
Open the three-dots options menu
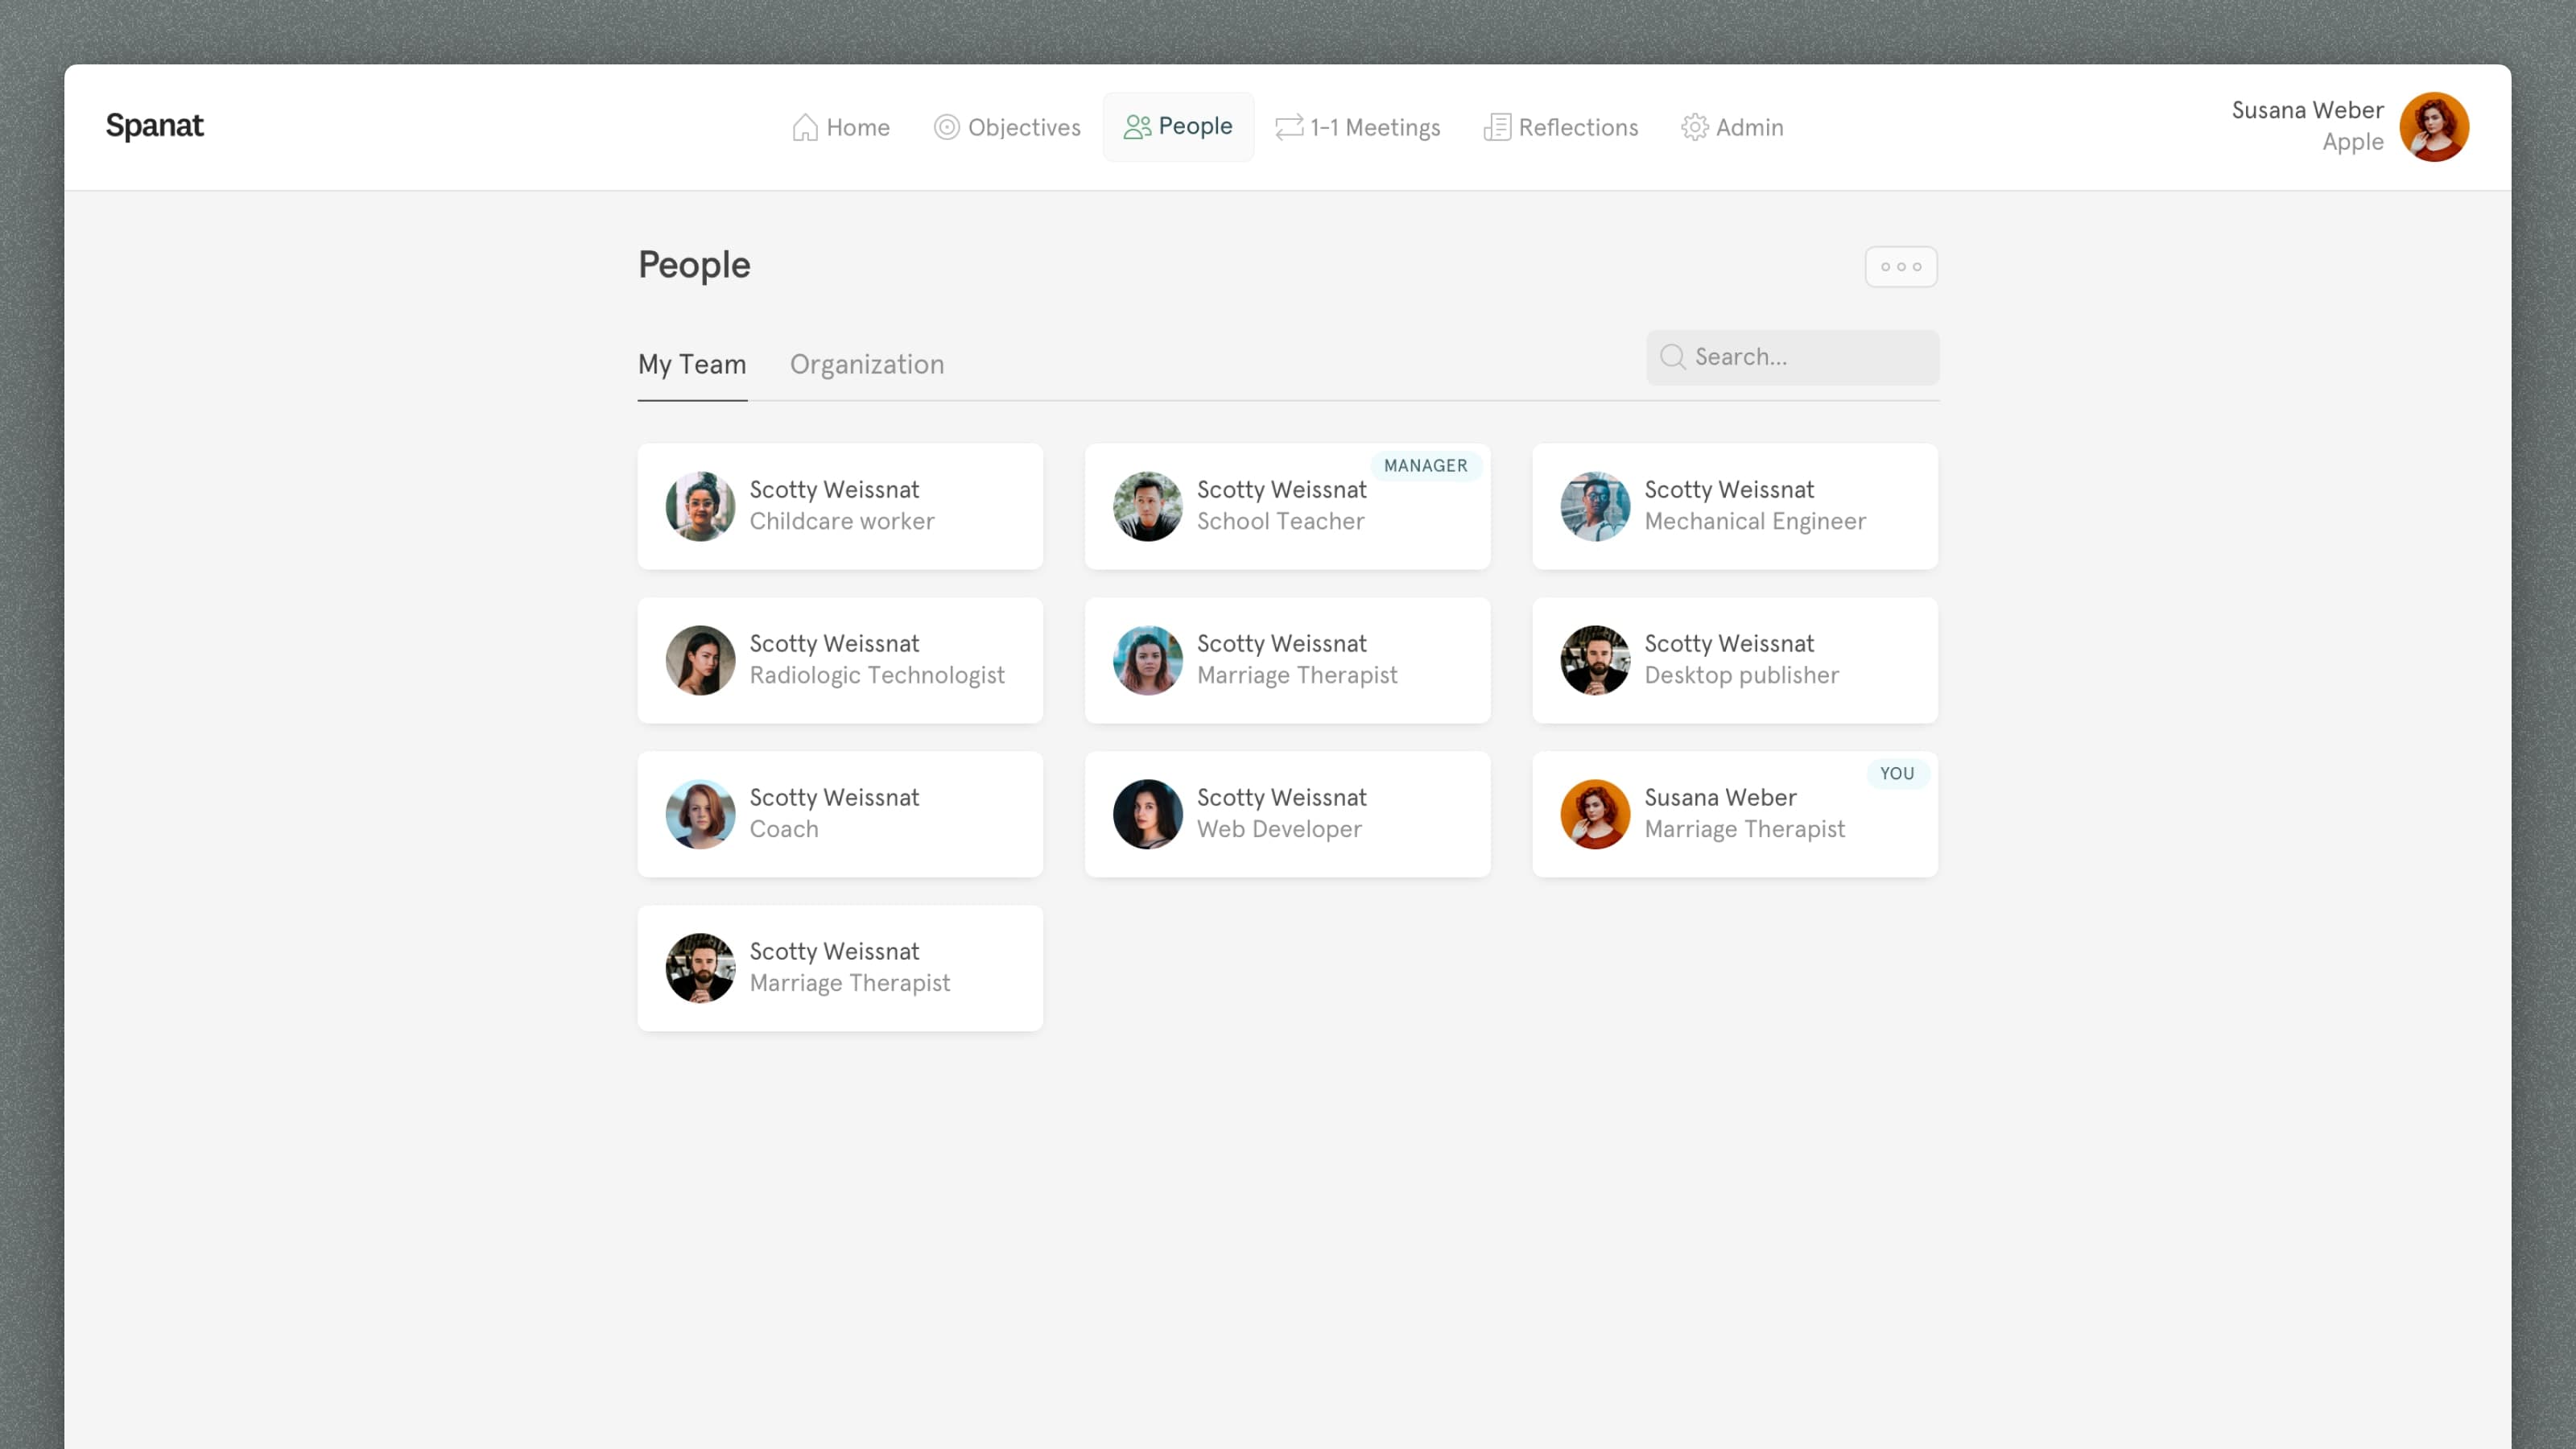(1900, 267)
